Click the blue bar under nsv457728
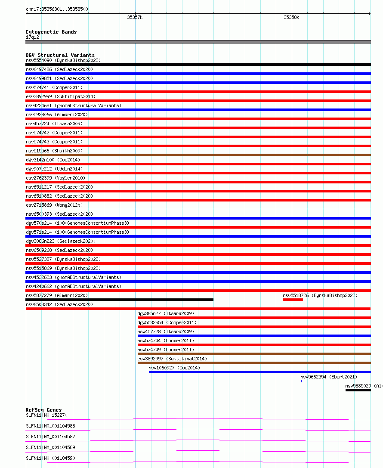The height and width of the screenshot is (468, 383). coord(254,336)
